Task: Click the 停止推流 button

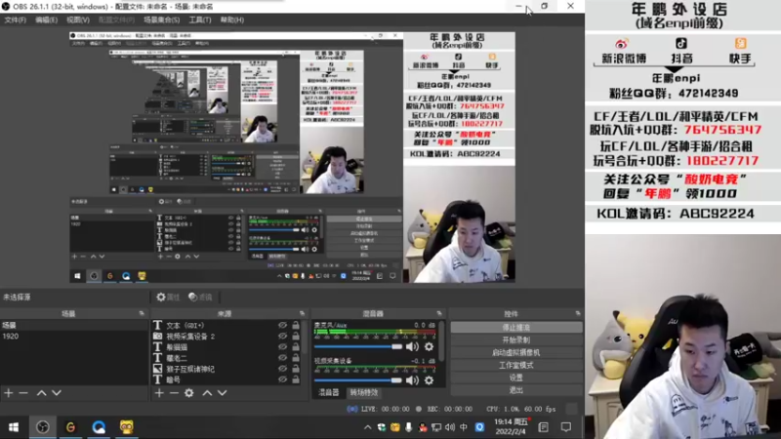Action: pos(516,328)
